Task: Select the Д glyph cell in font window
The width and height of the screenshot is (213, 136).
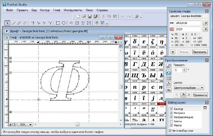Action: 144,64
